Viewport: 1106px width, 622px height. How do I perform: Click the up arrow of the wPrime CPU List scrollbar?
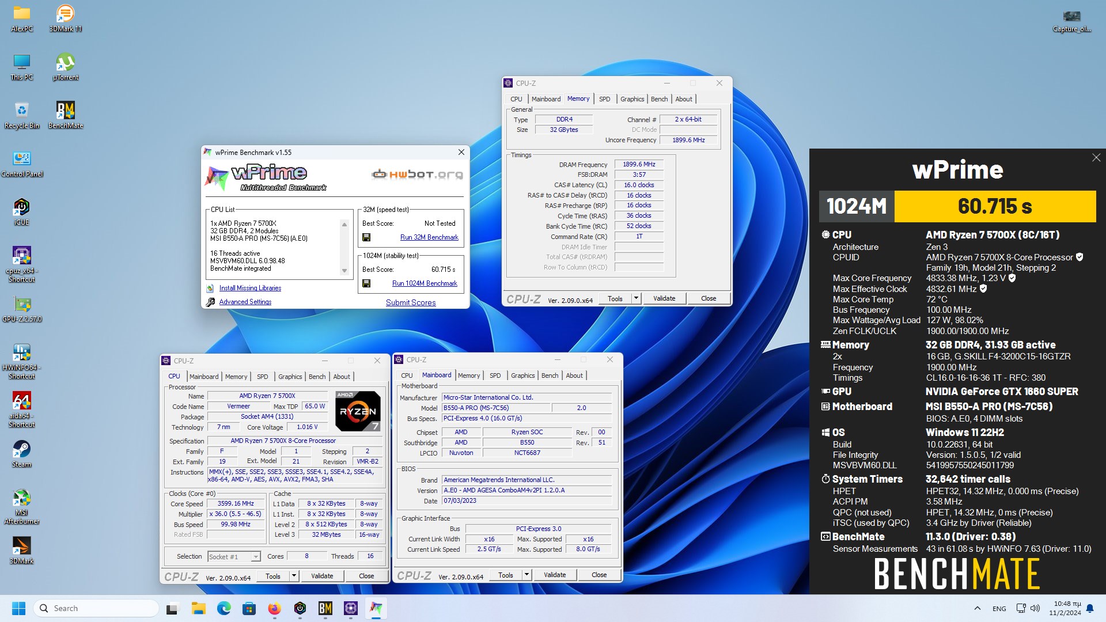[344, 225]
